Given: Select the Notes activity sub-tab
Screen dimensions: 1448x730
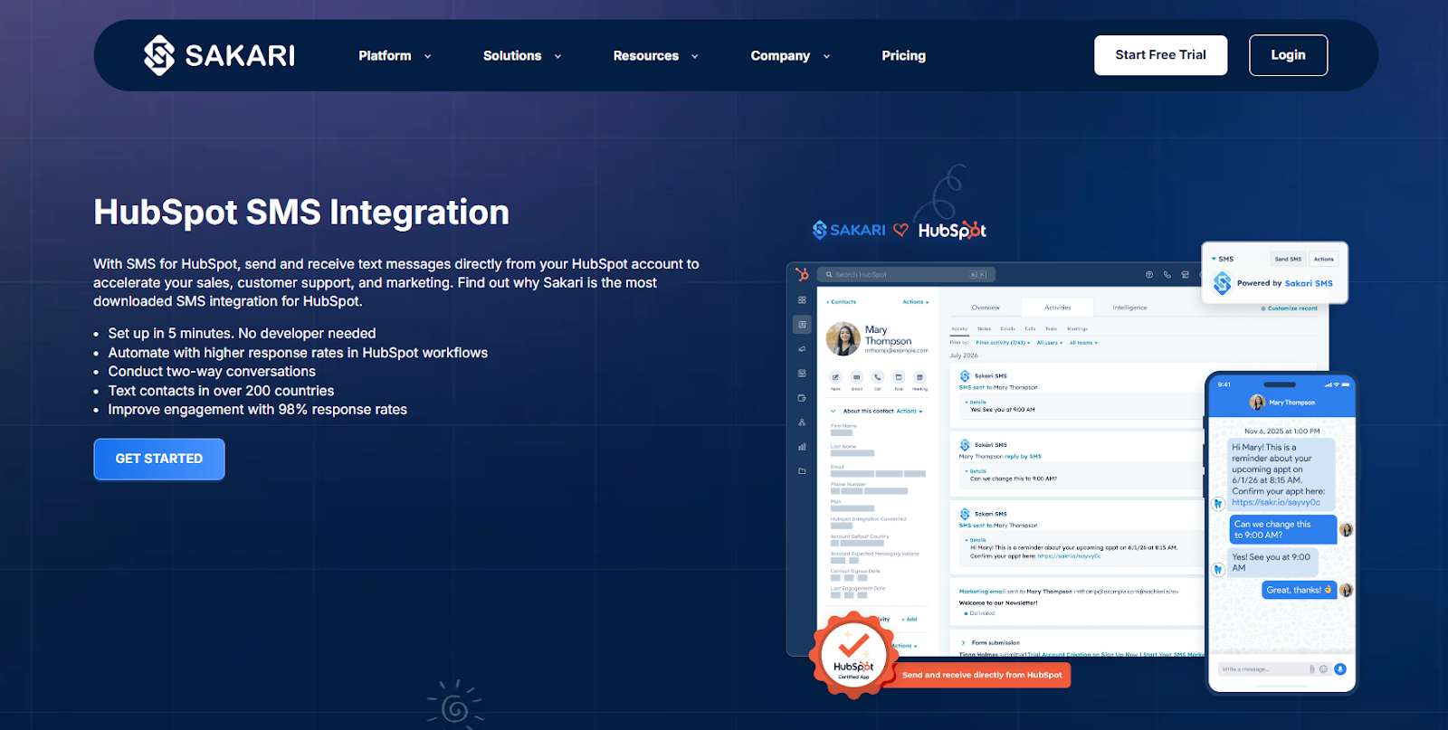Looking at the screenshot, I should pos(984,329).
